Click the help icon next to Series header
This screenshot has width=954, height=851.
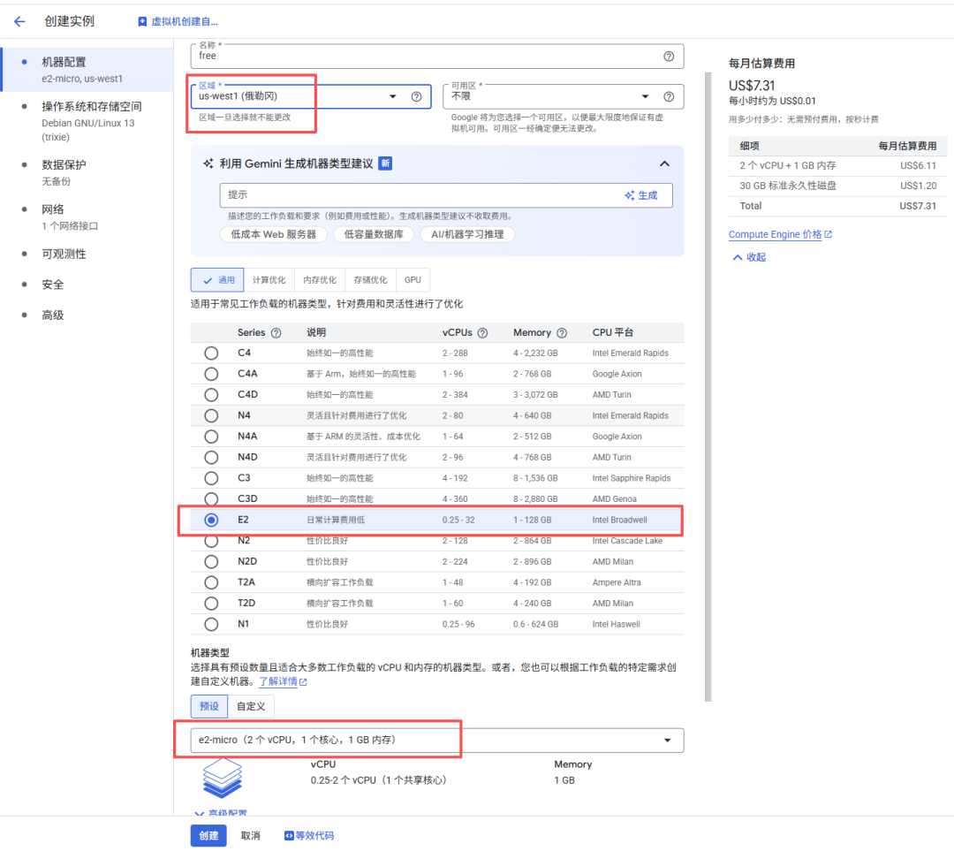click(x=276, y=333)
